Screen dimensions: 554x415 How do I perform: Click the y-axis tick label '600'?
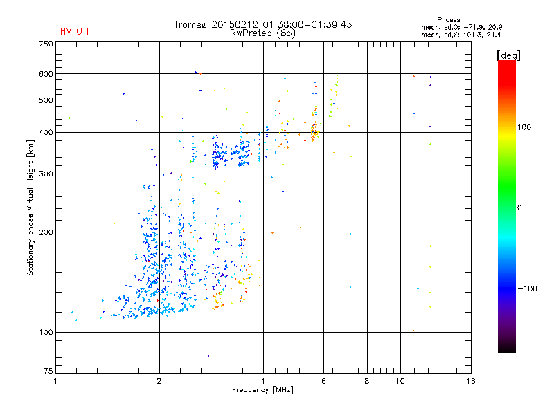(46, 74)
